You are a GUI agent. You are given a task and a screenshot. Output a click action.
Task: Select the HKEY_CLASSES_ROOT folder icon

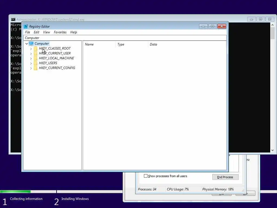pos(35,48)
